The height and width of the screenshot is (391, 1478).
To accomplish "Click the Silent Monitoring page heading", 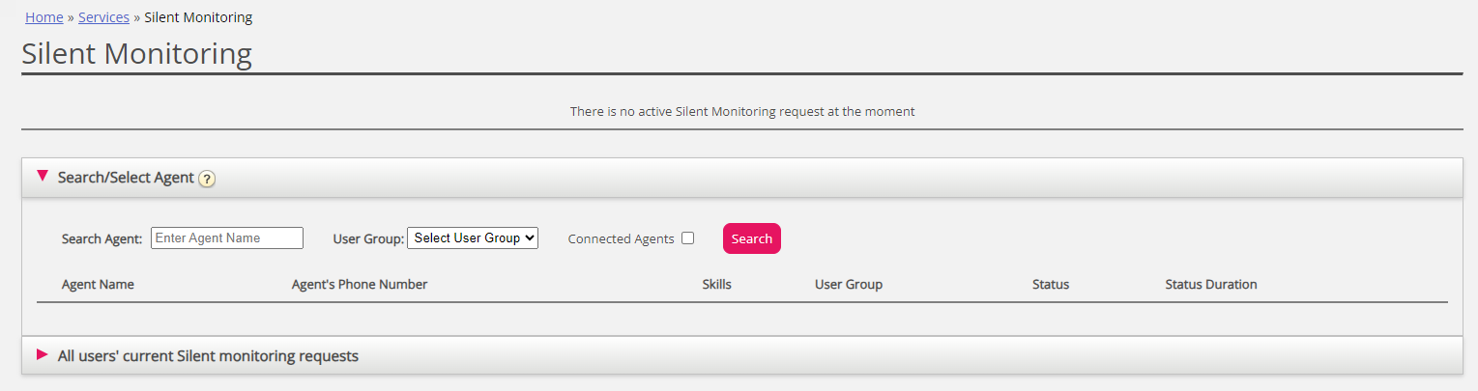I will click(x=136, y=53).
